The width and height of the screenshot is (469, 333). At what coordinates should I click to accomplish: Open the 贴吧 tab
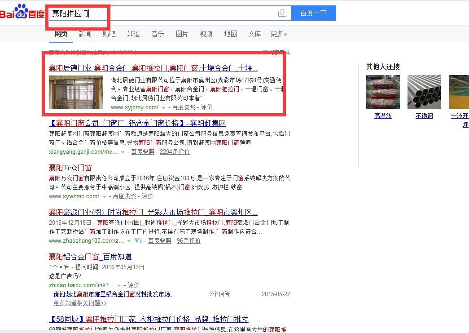pos(109,34)
